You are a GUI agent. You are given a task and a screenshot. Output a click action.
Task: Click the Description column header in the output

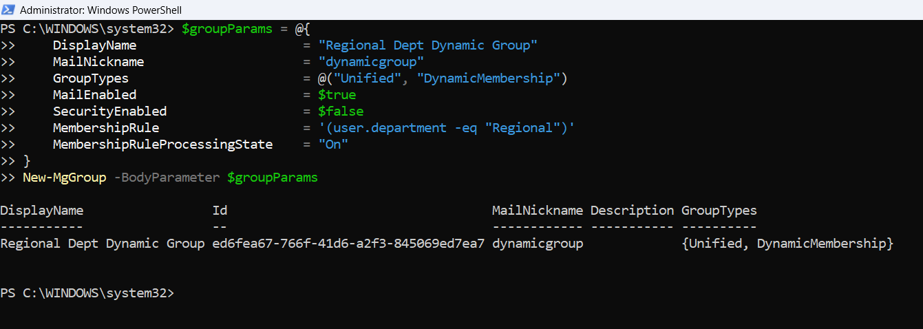click(x=632, y=211)
